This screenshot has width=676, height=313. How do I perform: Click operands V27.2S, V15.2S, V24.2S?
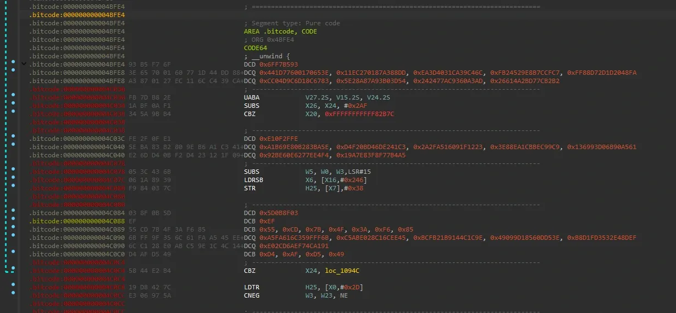point(348,97)
